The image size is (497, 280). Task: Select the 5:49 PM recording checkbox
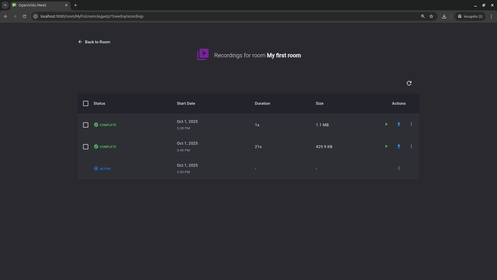tap(86, 147)
